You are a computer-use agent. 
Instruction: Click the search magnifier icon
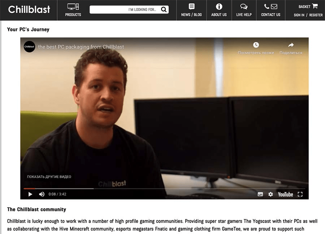[x=164, y=10]
